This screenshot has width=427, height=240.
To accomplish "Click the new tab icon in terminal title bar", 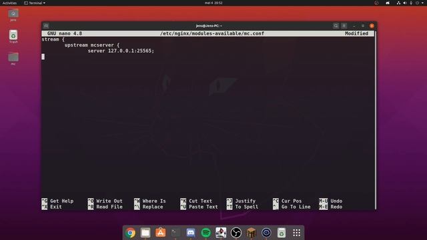I will point(46,25).
